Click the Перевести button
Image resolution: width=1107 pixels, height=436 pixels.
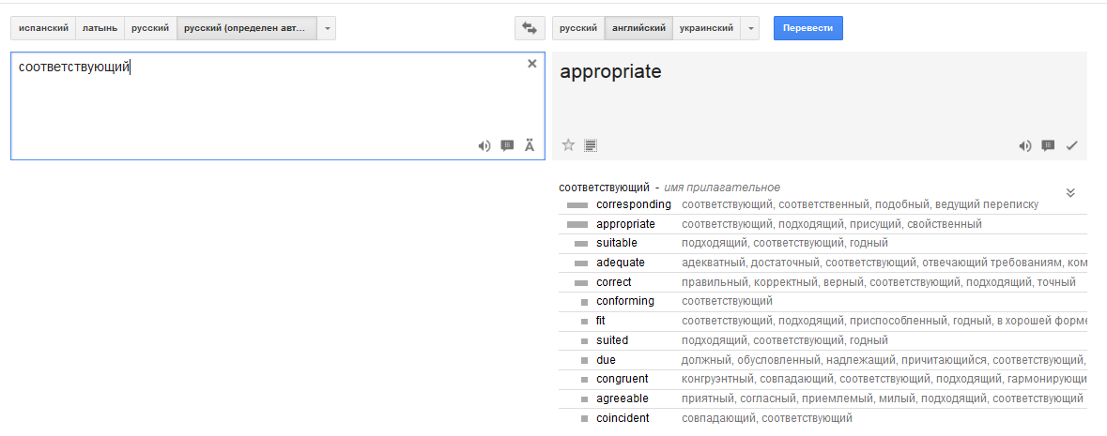coord(807,28)
